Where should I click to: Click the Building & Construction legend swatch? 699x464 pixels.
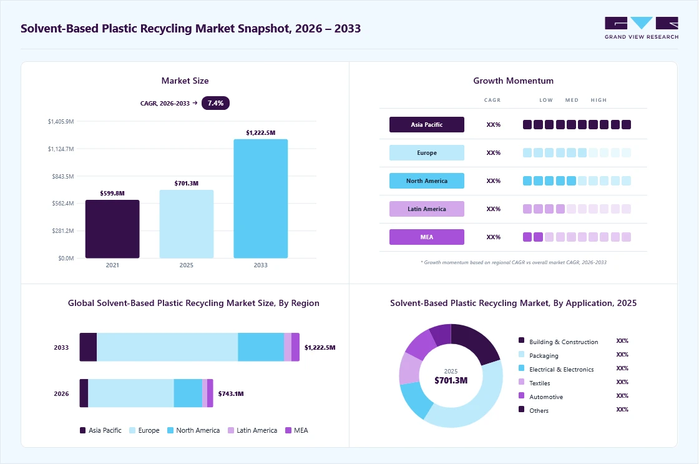tap(522, 340)
